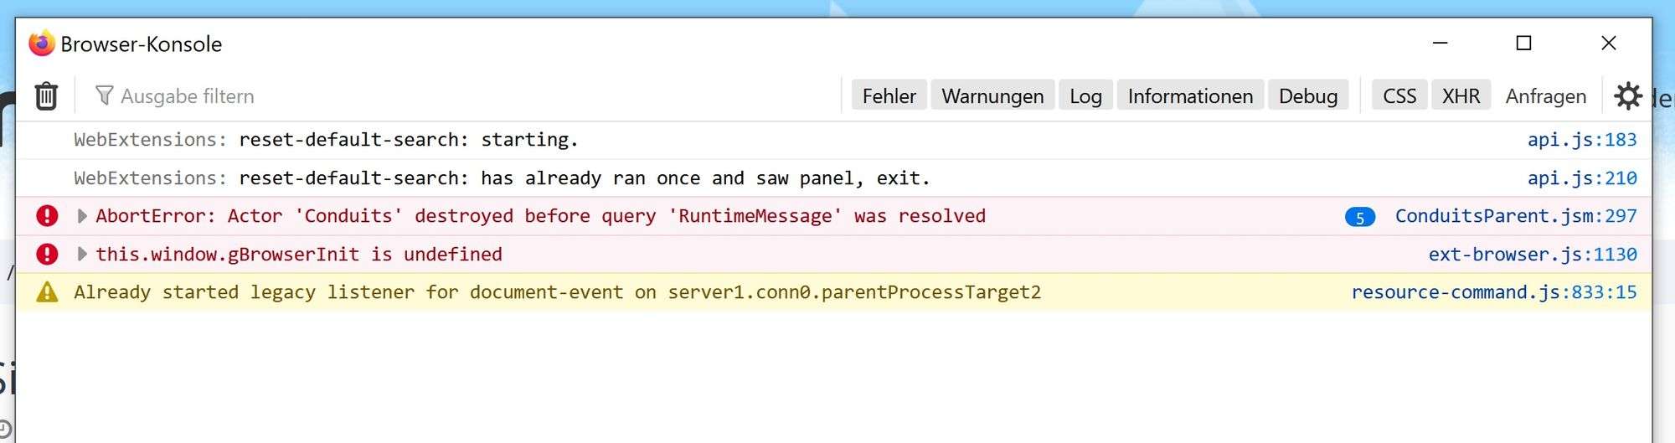Click the blue repeat counter badge 5
The image size is (1675, 443).
pyautogui.click(x=1359, y=217)
